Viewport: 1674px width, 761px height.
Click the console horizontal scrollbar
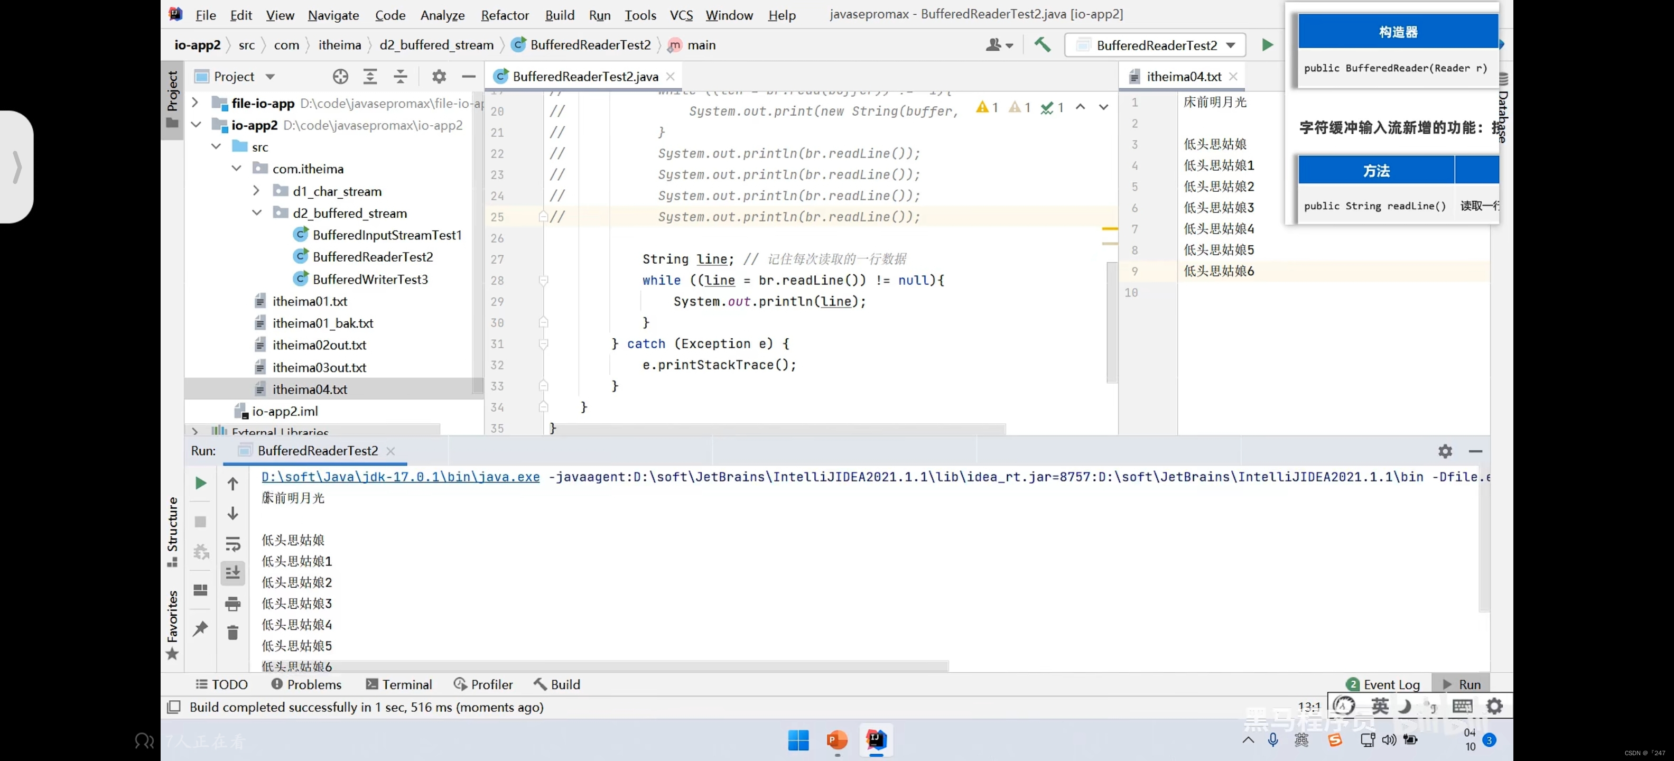(x=606, y=666)
